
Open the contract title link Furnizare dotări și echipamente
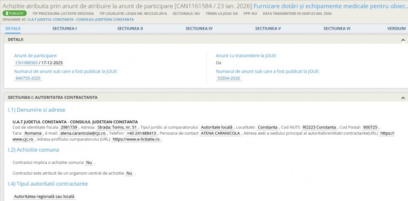[x=330, y=5]
